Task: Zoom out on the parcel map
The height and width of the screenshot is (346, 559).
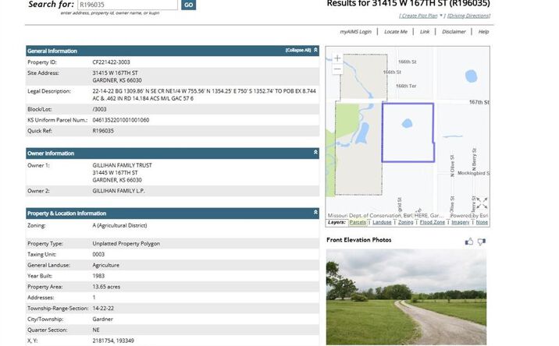Action: [337, 69]
